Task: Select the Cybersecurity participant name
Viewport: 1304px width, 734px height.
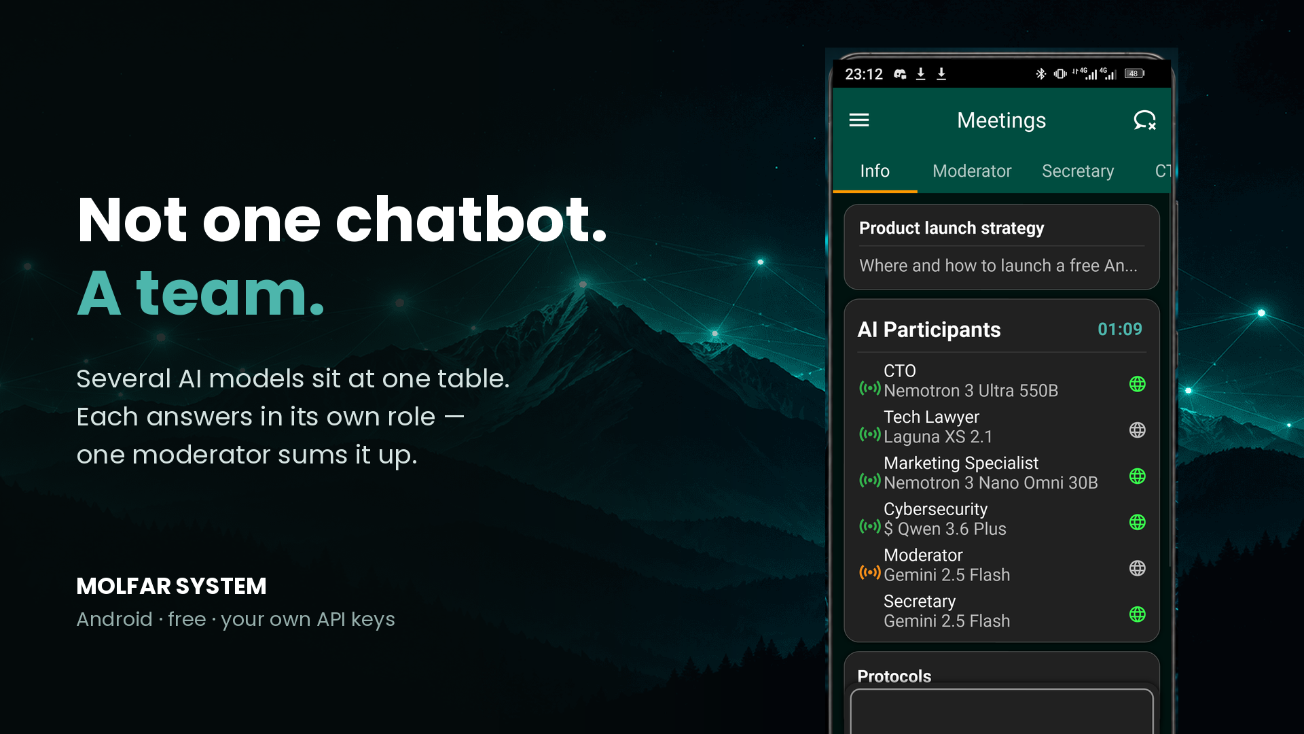Action: (935, 510)
